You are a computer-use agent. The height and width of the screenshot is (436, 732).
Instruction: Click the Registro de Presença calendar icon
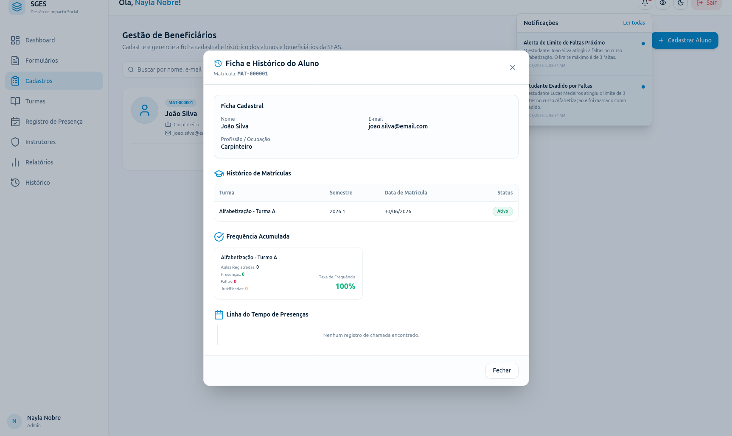(x=15, y=122)
